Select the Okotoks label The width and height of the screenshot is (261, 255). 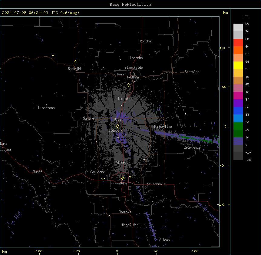125,212
